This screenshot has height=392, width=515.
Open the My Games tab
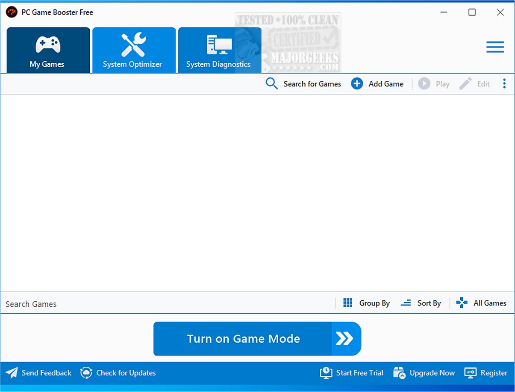[48, 50]
